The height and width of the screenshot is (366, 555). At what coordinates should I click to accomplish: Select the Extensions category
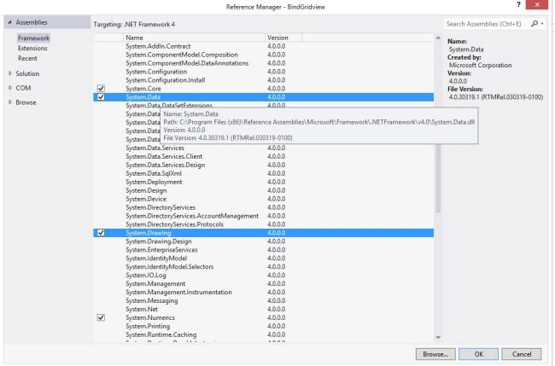(x=32, y=48)
